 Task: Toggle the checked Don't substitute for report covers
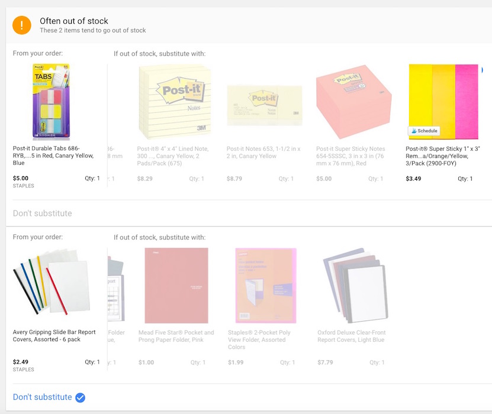pyautogui.click(x=49, y=397)
